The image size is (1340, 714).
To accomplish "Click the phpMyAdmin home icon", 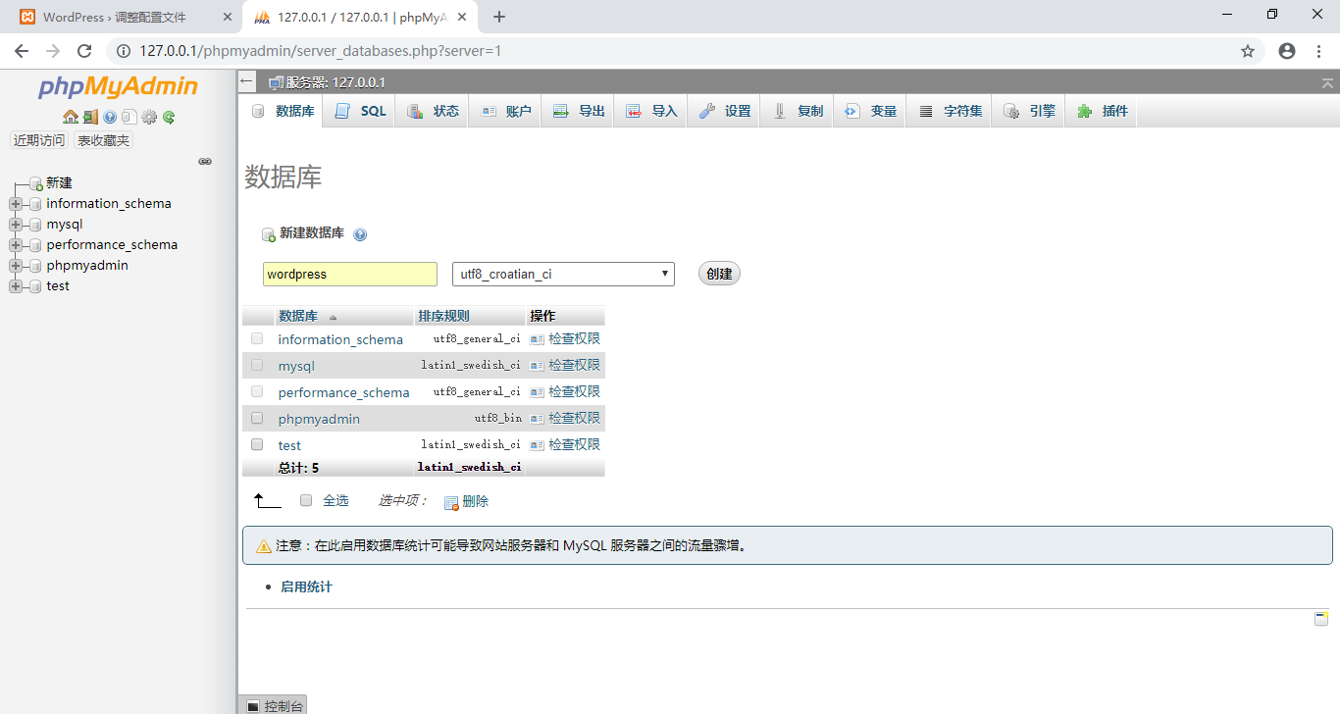I will pyautogui.click(x=70, y=117).
